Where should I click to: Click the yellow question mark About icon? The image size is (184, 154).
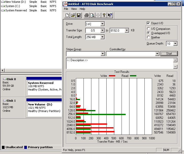[104, 15]
